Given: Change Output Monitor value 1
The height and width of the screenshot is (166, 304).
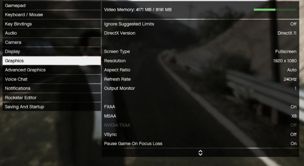Looking at the screenshot, I should coord(295,88).
